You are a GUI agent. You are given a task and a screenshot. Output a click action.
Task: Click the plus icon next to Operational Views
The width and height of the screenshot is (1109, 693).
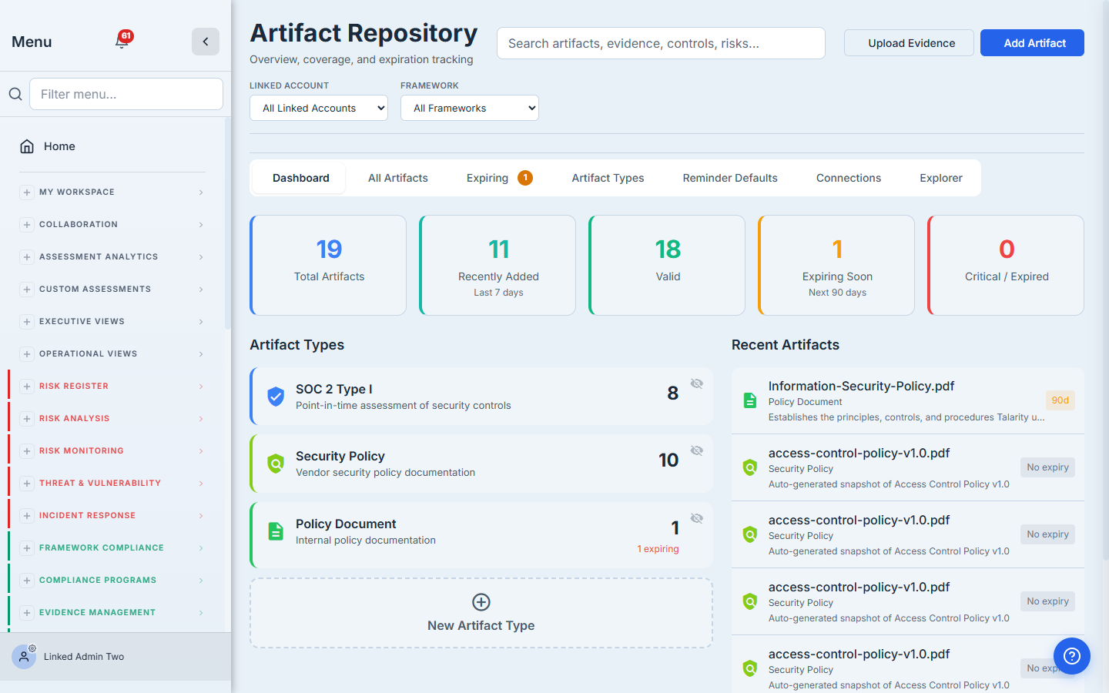27,354
